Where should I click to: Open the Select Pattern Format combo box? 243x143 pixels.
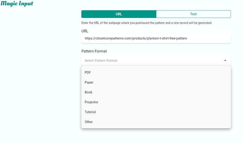pos(151,61)
